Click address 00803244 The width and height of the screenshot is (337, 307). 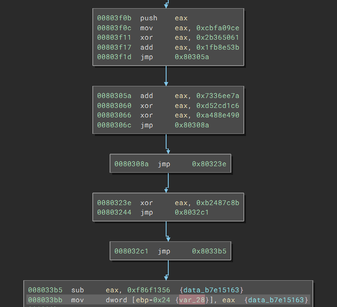(x=114, y=212)
